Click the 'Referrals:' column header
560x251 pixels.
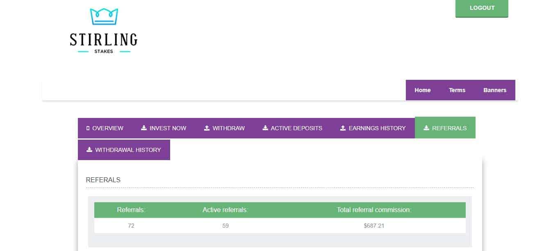(x=131, y=210)
